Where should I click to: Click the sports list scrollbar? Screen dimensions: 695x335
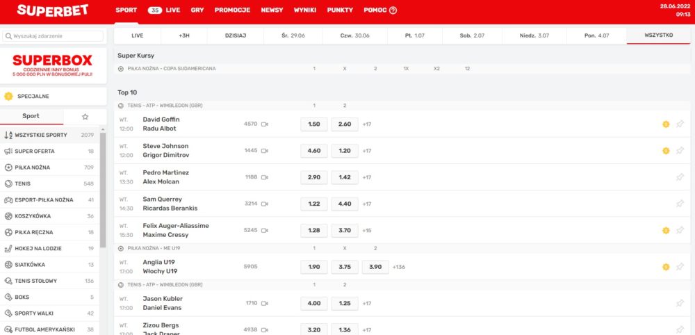point(103,190)
